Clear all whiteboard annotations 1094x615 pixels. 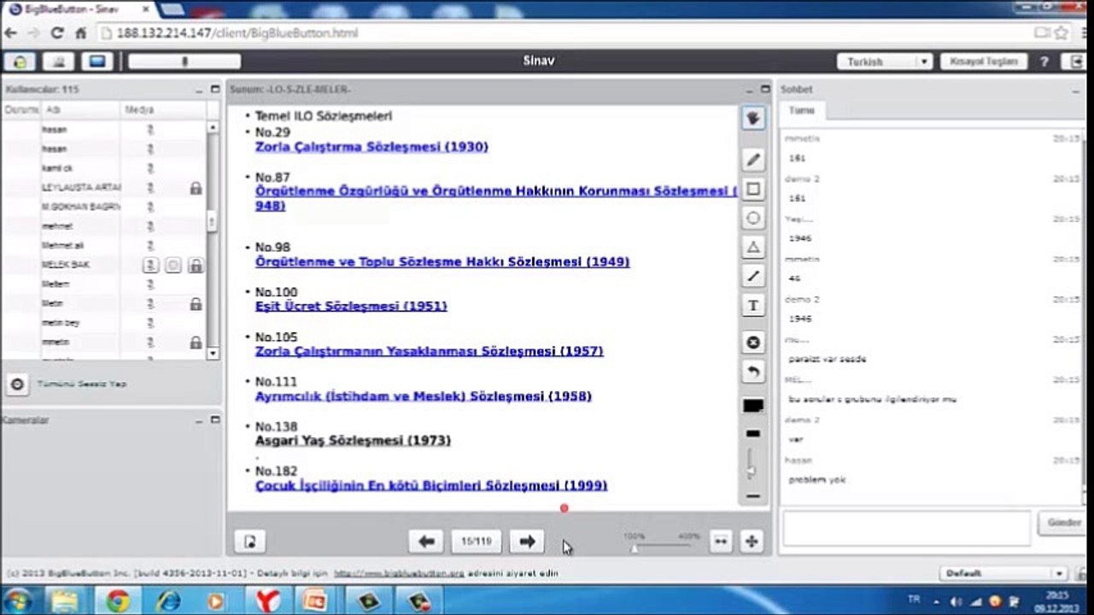(753, 343)
